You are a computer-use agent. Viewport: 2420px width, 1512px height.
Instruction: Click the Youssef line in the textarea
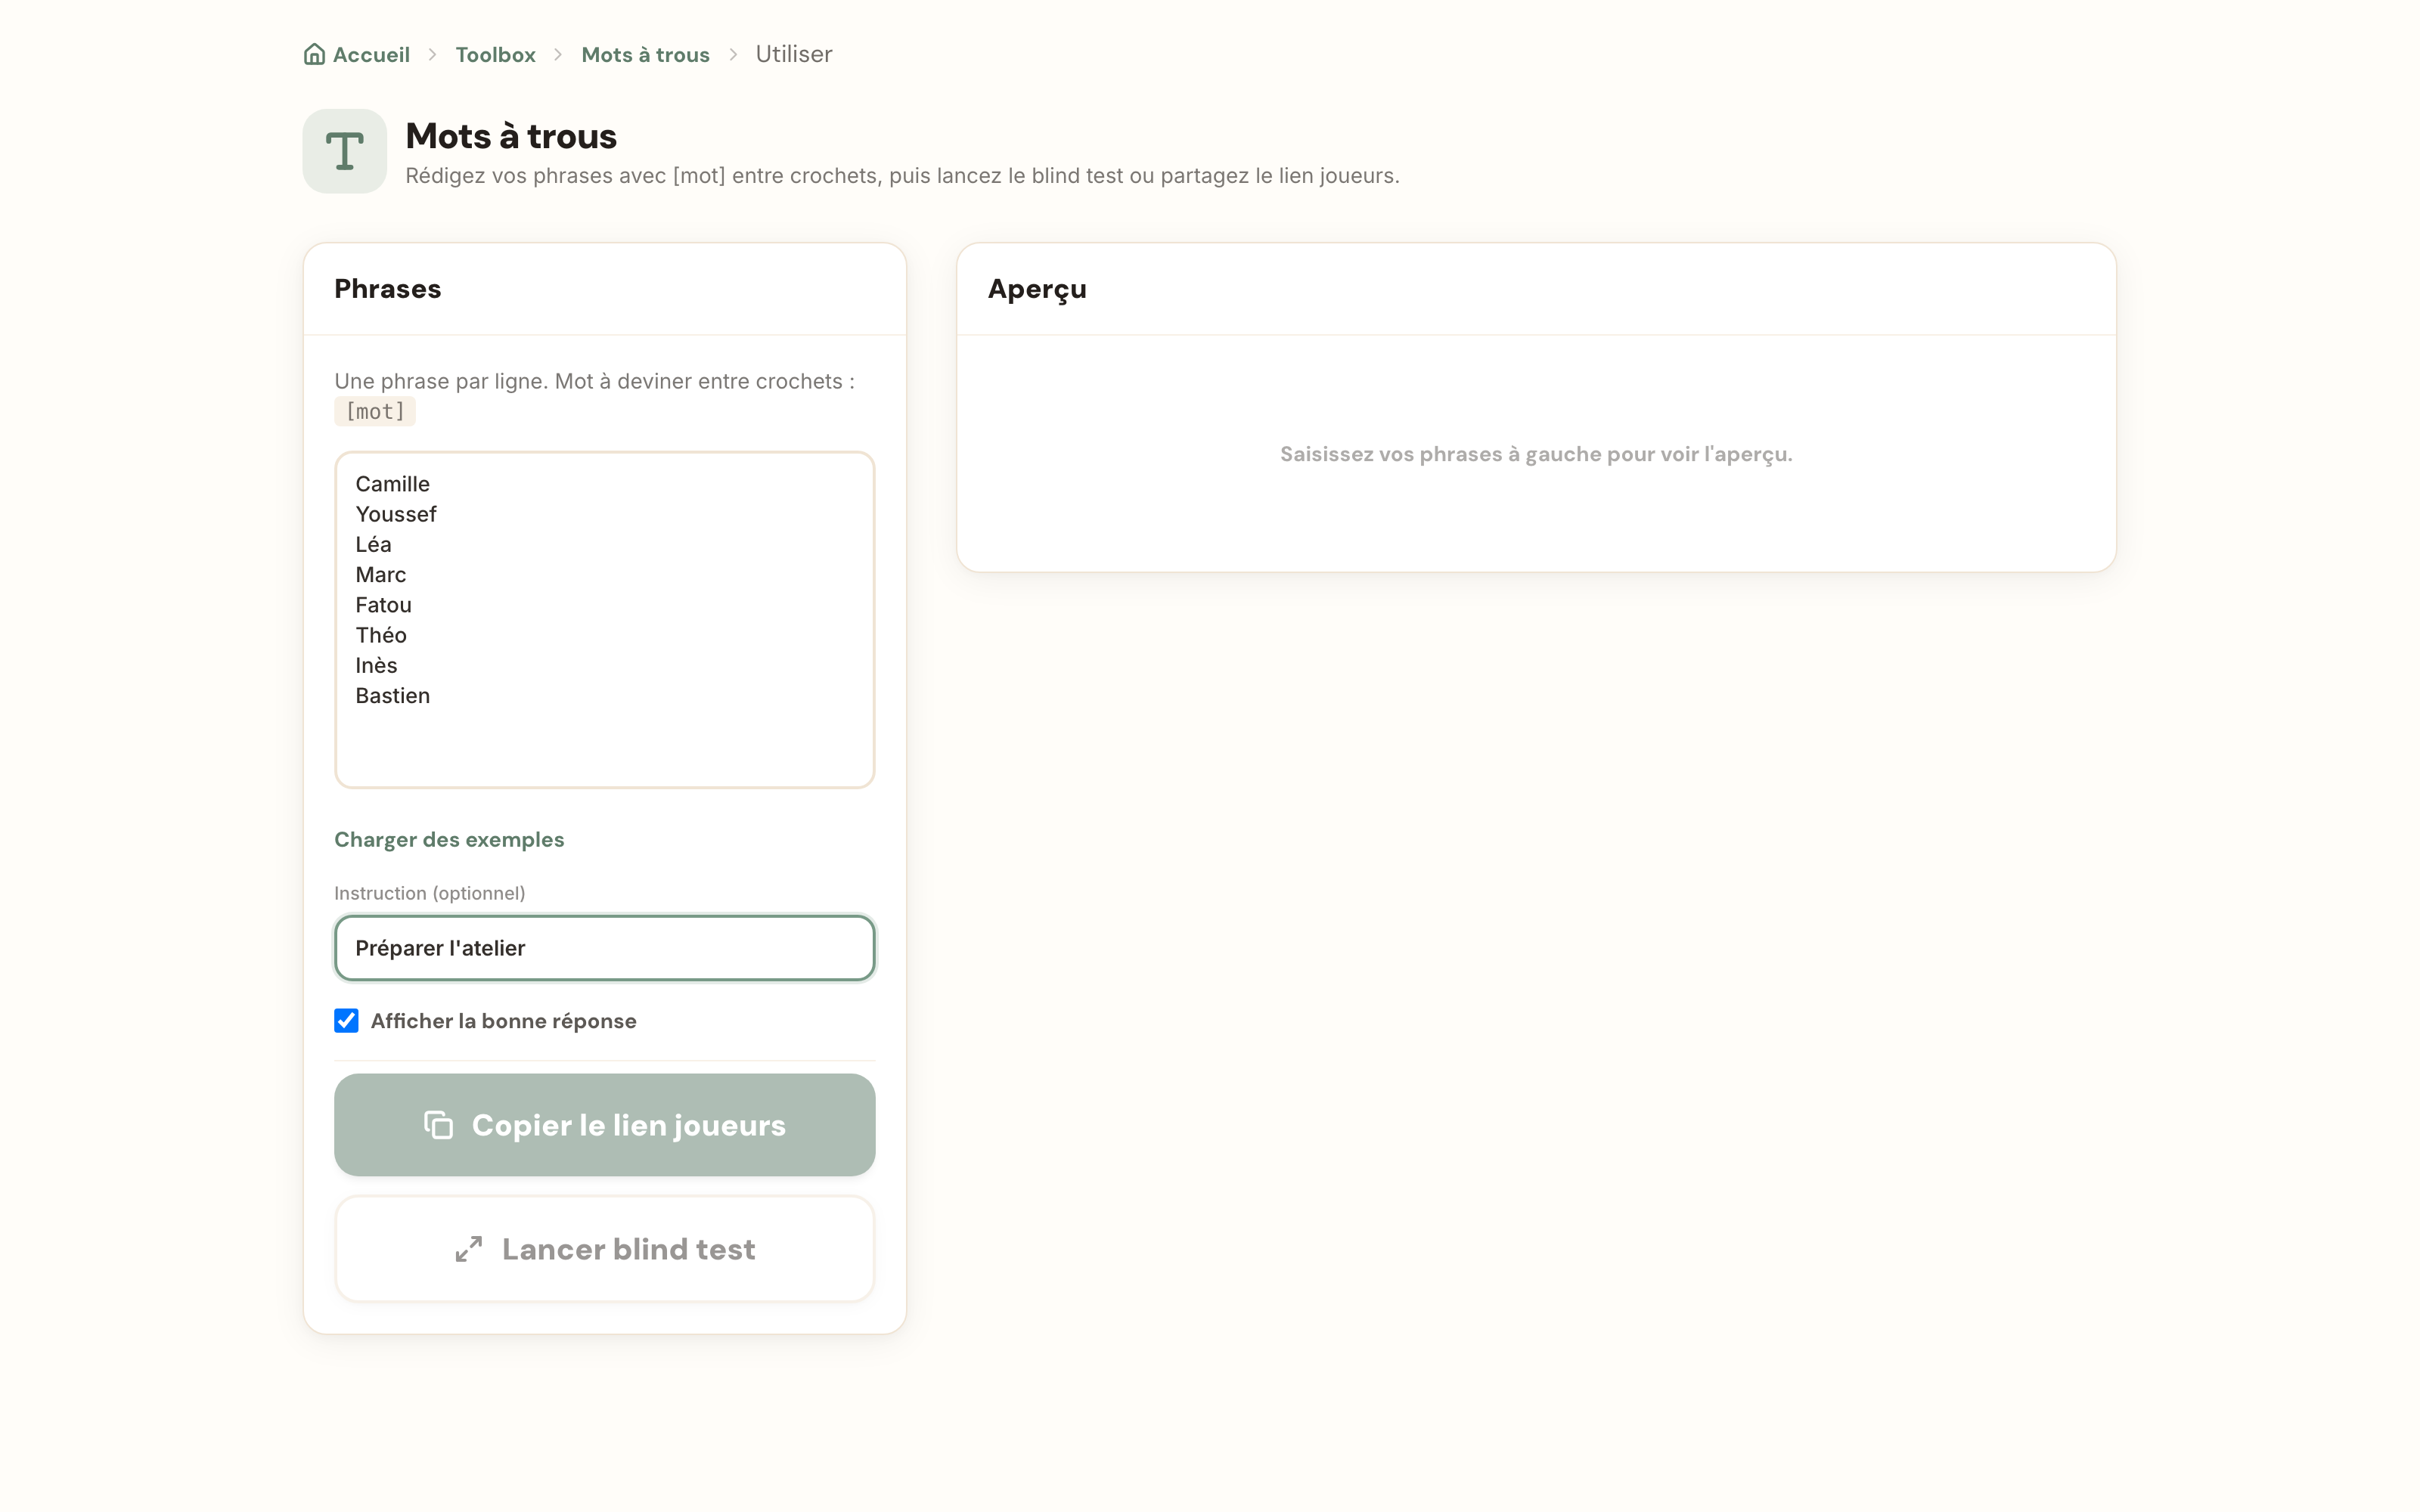pos(396,514)
